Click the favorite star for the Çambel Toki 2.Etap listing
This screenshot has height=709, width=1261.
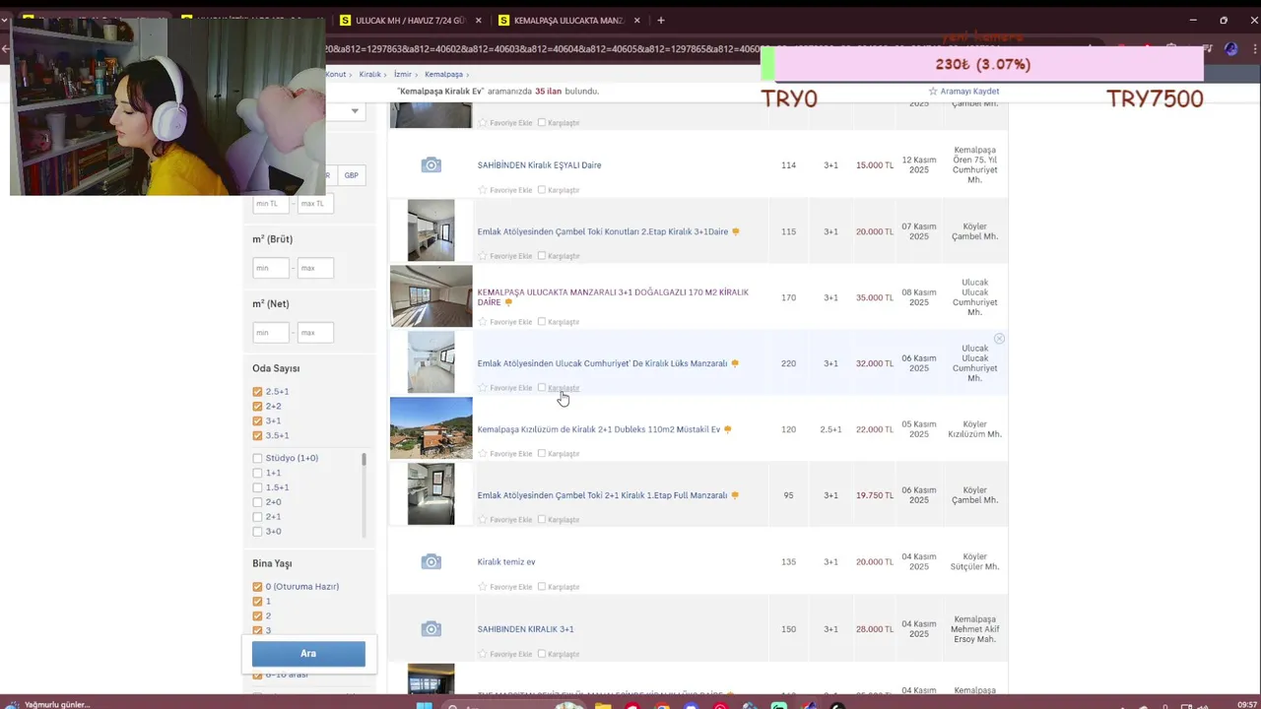click(x=483, y=256)
